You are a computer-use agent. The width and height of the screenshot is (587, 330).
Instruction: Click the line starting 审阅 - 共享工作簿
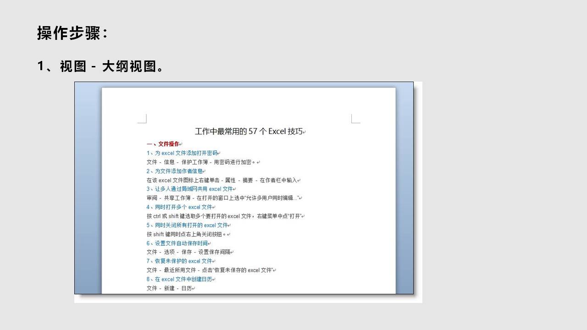point(223,198)
